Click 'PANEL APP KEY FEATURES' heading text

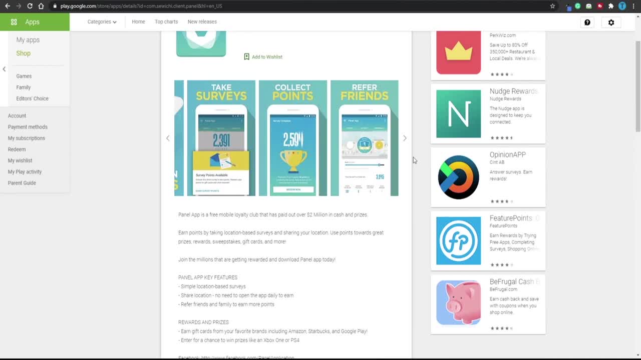(x=208, y=277)
